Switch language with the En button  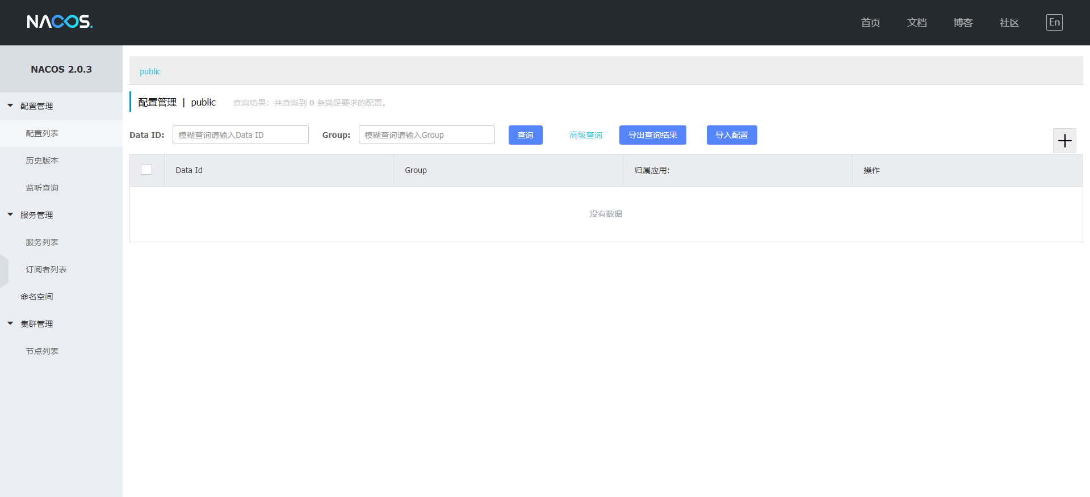(x=1054, y=22)
